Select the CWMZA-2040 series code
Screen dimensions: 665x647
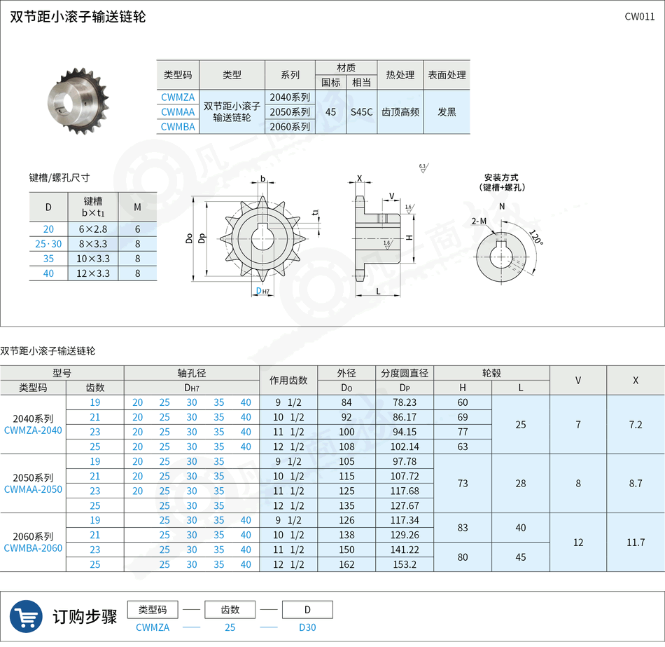click(33, 430)
